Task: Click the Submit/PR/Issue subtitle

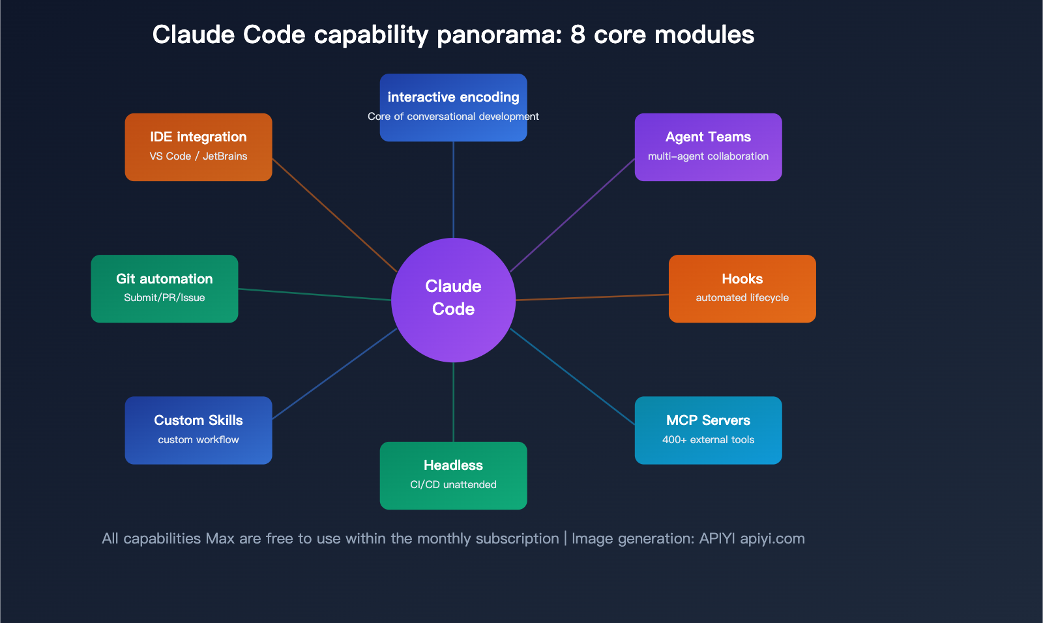Action: [164, 298]
